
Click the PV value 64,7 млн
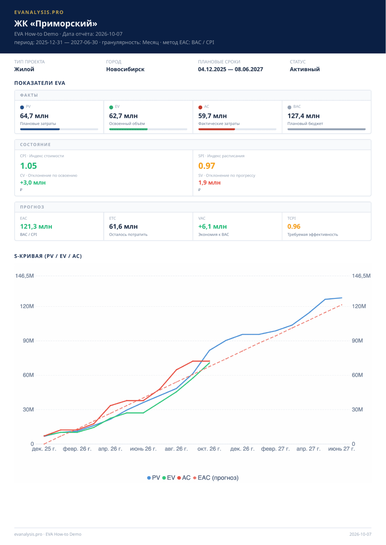point(34,116)
